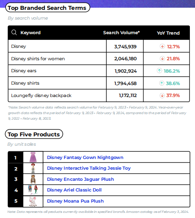Open Disney Interactive Talking Jessie Toy link
Screen dimensions: 195x218
point(89,168)
